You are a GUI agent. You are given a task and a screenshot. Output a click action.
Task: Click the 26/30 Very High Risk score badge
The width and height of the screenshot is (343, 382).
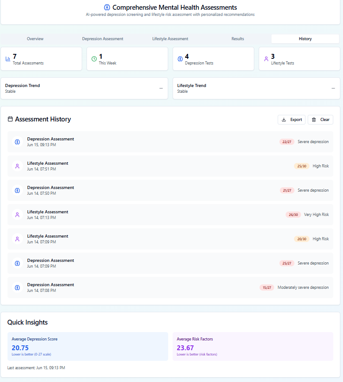(293, 214)
